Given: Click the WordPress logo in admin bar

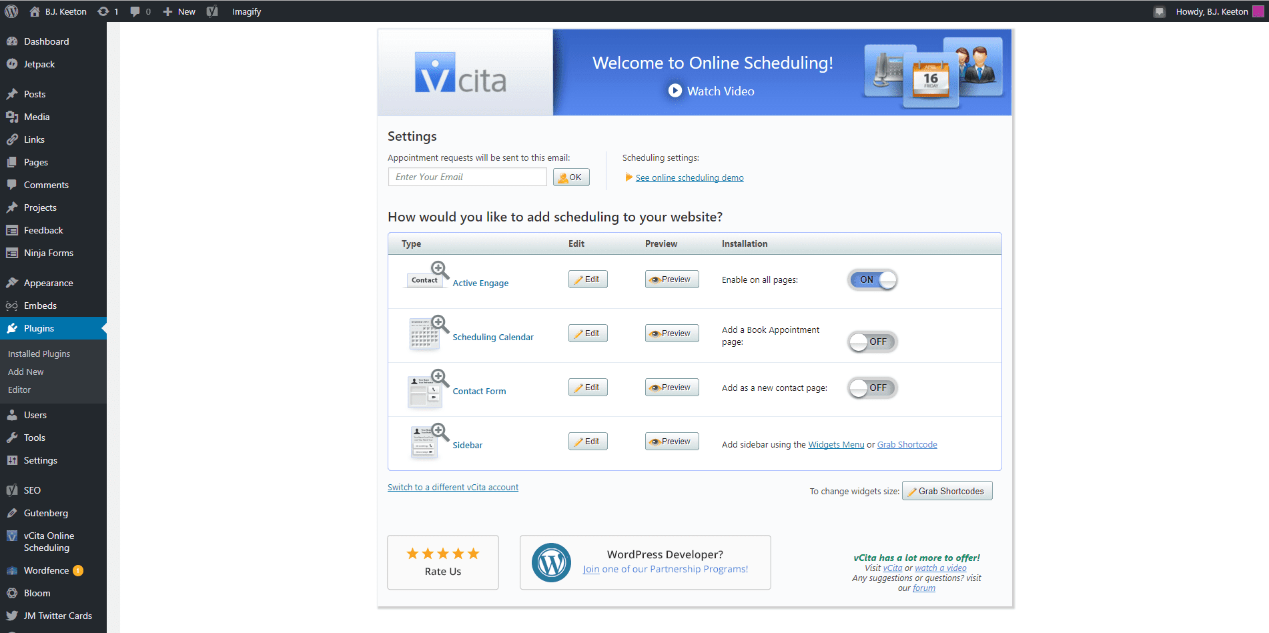Looking at the screenshot, I should pos(11,11).
